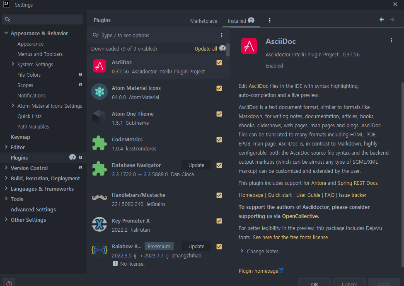Click the Atom One Theme plugin logo
This screenshot has width=404, height=286.
point(99,117)
